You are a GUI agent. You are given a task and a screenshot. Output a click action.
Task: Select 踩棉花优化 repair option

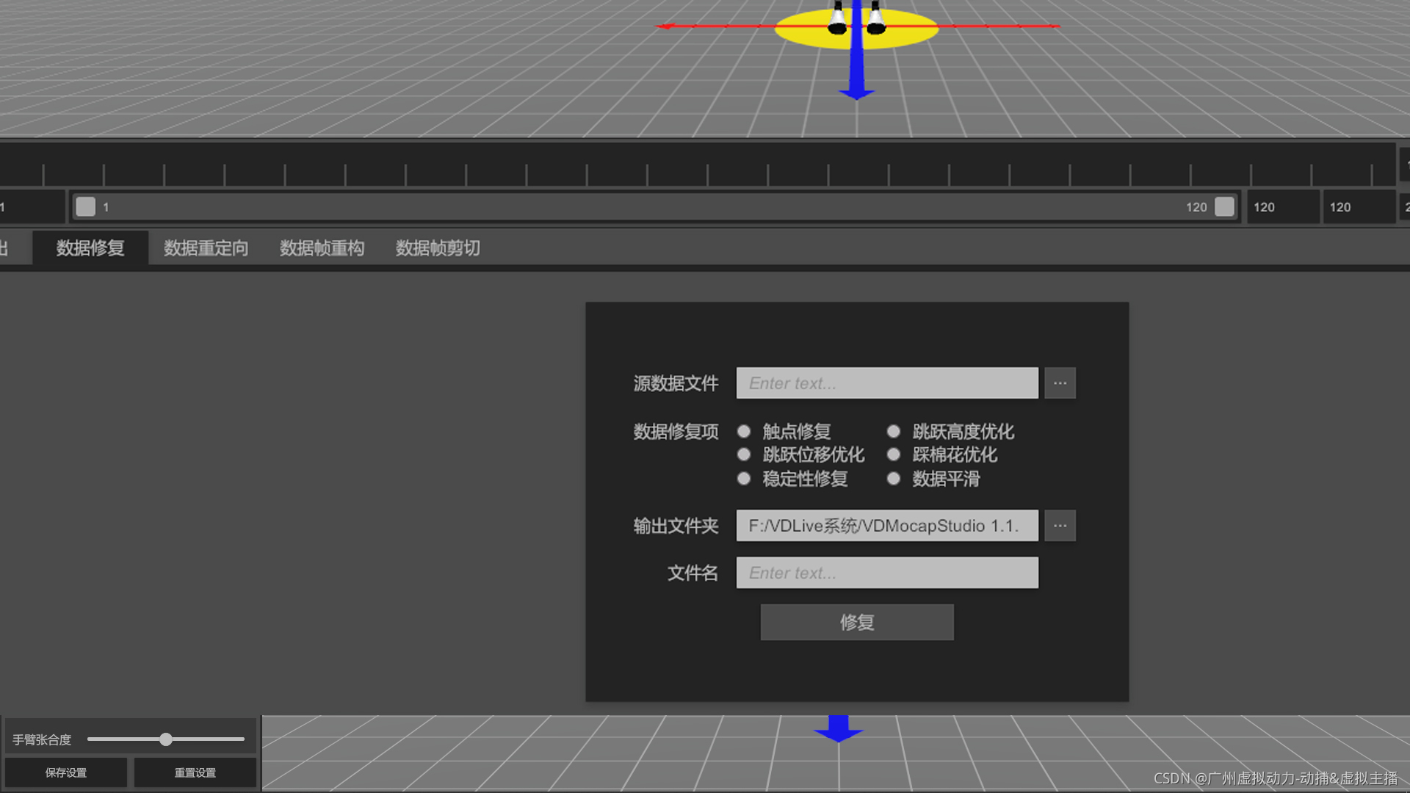click(894, 455)
